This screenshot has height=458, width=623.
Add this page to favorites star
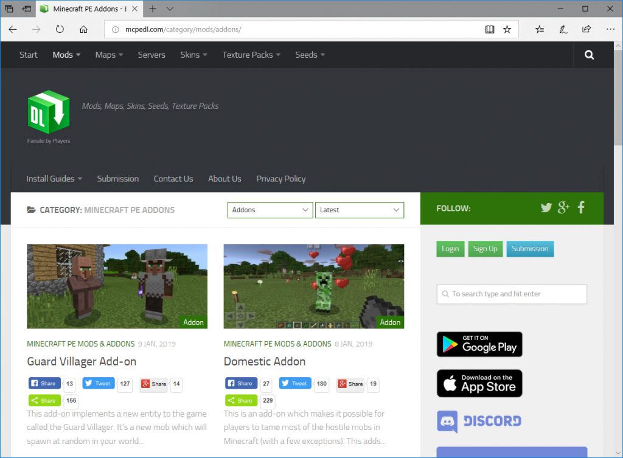point(507,29)
